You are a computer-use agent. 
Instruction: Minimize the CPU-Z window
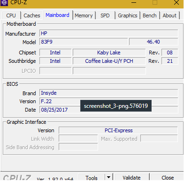pos(134,2)
